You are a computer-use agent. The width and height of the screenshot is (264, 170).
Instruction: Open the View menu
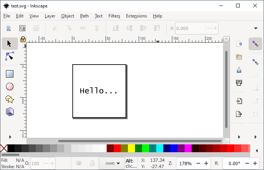pyautogui.click(x=34, y=16)
